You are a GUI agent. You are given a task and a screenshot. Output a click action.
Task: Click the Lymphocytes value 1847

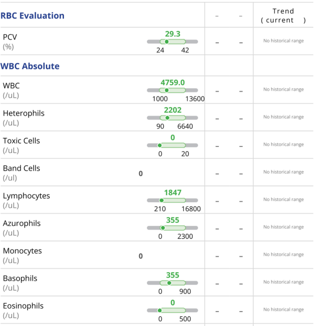click(172, 193)
